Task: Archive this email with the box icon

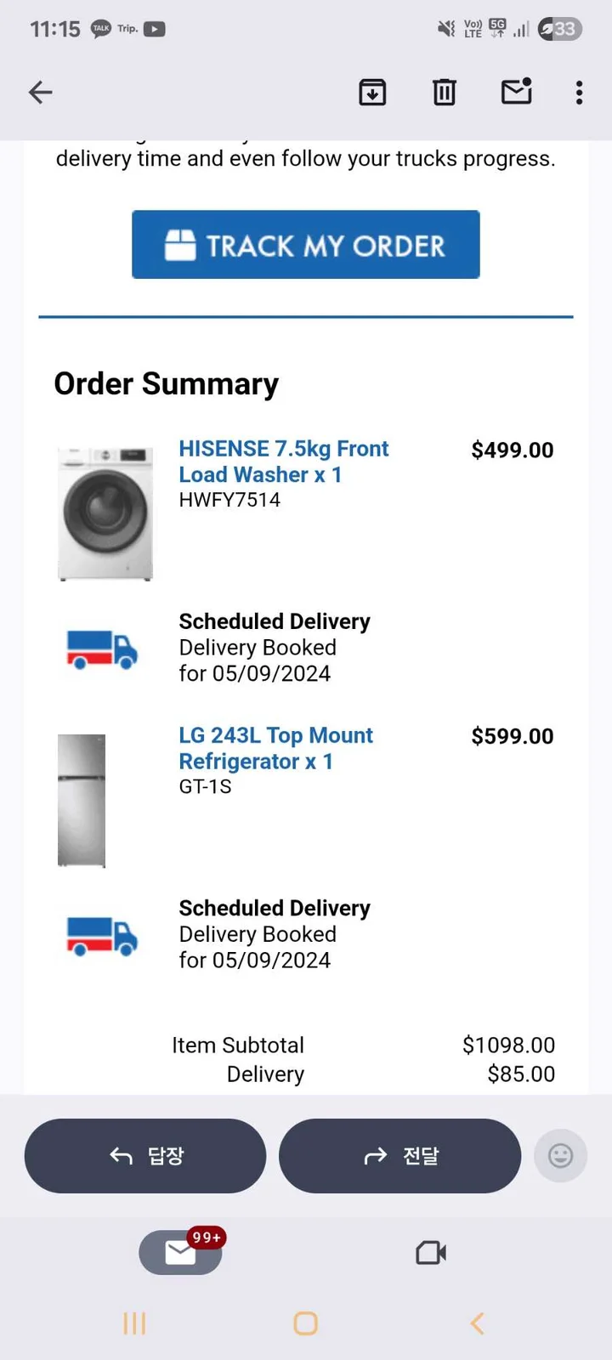Action: pyautogui.click(x=372, y=92)
